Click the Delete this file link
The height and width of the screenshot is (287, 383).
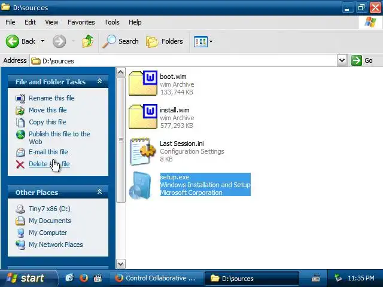pos(49,164)
